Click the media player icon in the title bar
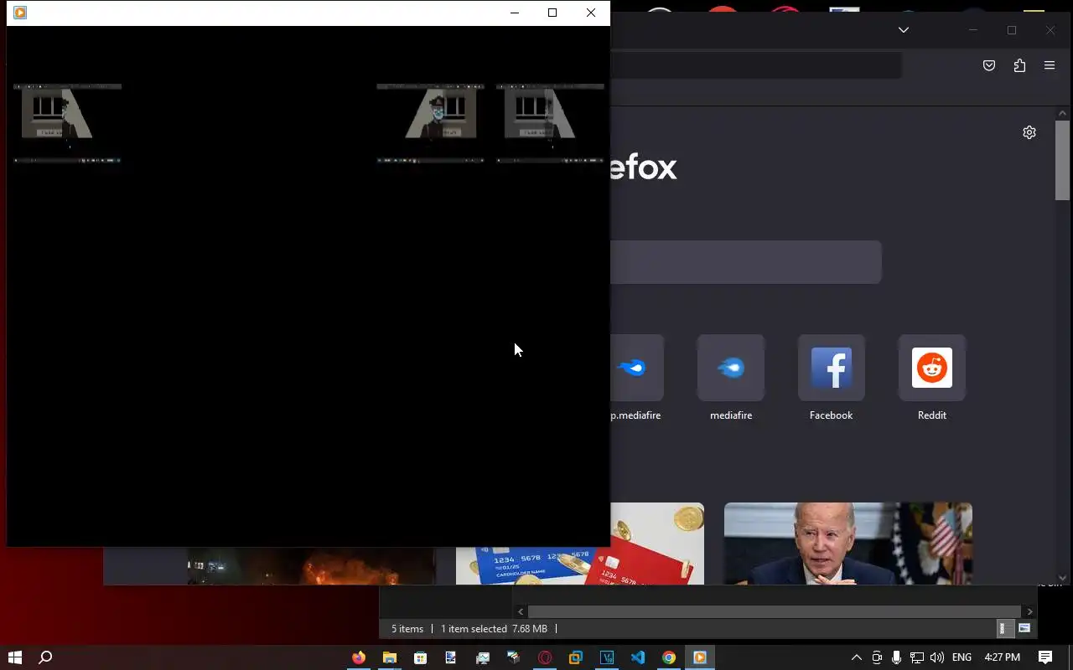Screen dimensions: 1073x670 [x=20, y=13]
